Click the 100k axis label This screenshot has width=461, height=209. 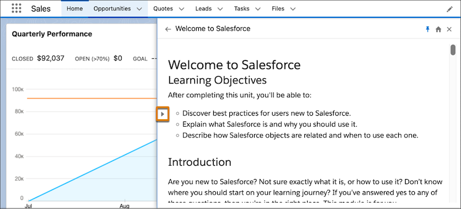[x=18, y=89]
